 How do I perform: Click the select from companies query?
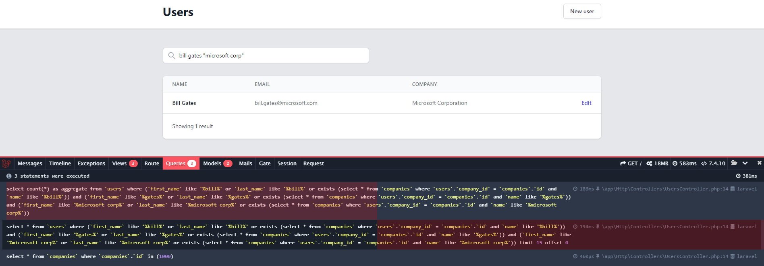pos(90,256)
